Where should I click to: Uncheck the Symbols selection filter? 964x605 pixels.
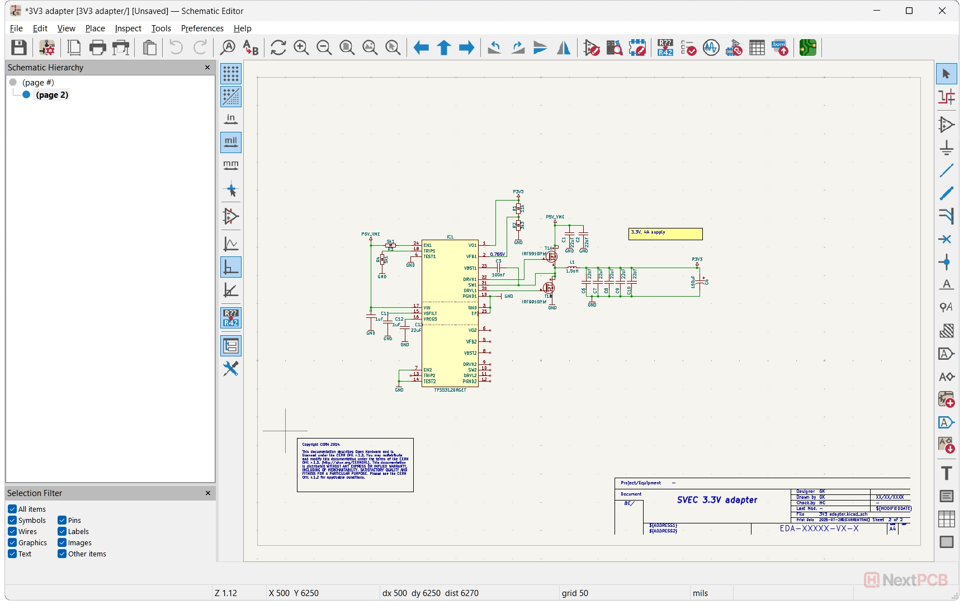(12, 520)
